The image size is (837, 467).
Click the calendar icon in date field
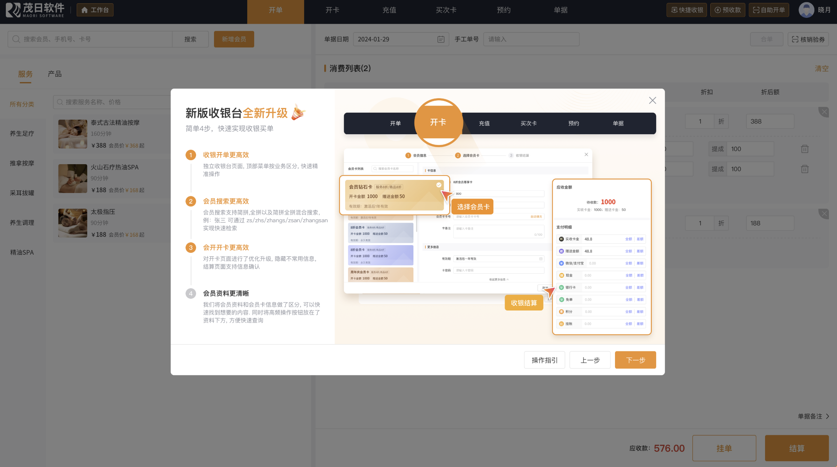coord(441,39)
